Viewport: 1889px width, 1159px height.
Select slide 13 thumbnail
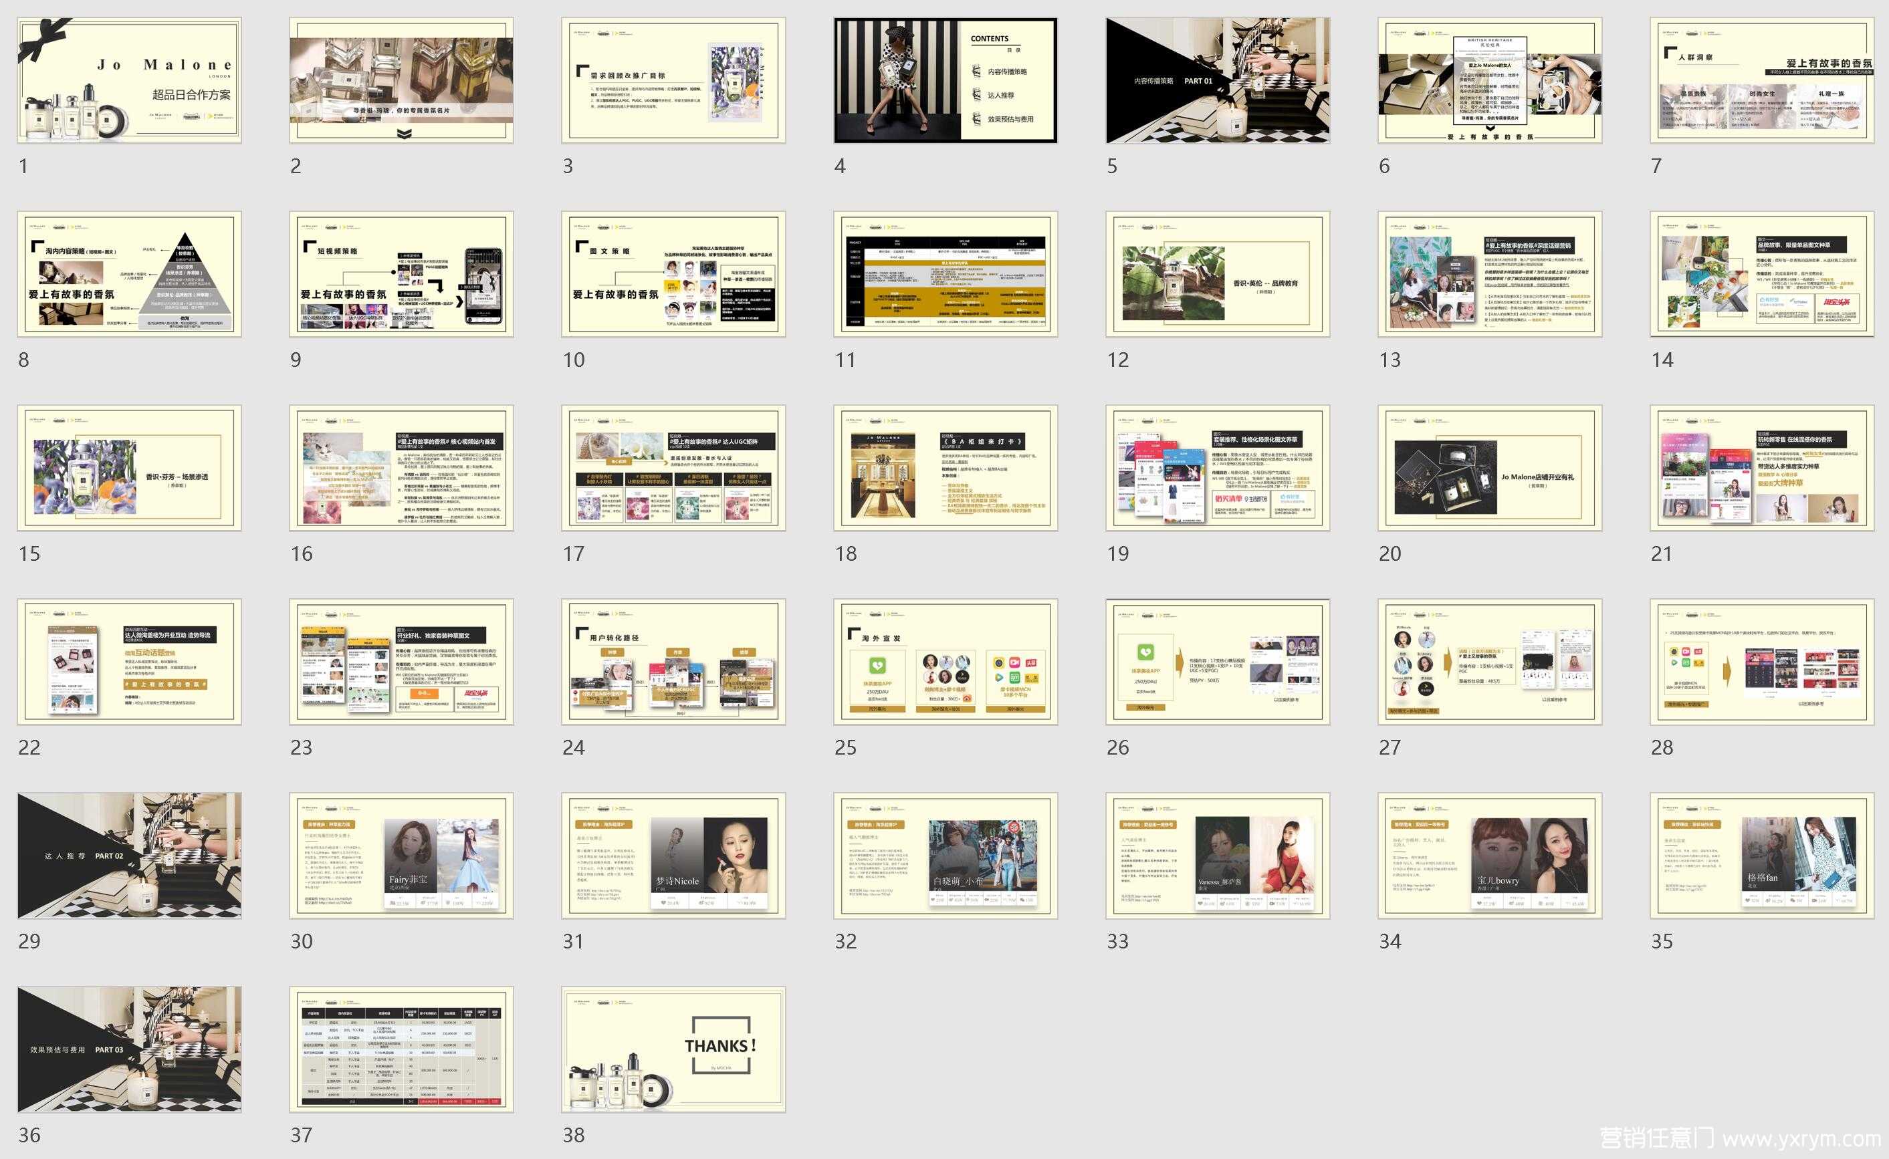(1490, 275)
